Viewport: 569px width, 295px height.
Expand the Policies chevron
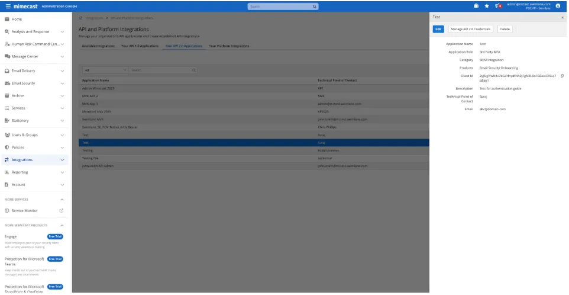tap(62, 147)
